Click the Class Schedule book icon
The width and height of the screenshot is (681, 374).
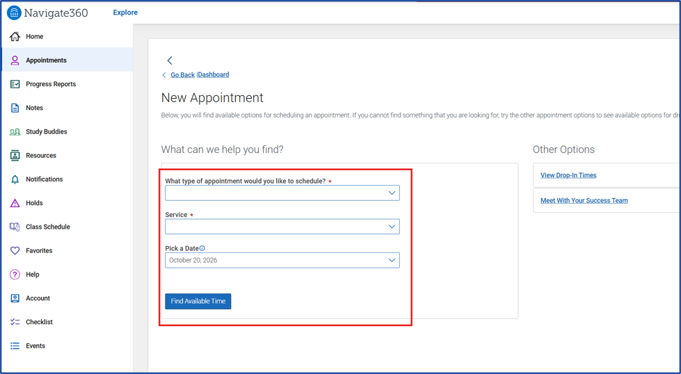[x=15, y=227]
